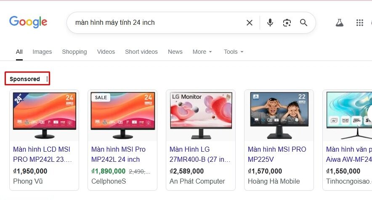
Task: Open MSI PRO MP242L 23 monitor image from Phong Vũ
Action: click(44, 116)
